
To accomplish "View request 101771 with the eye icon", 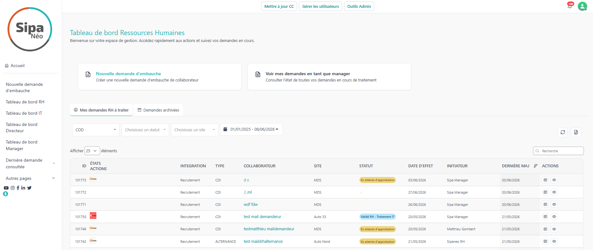I will [x=554, y=205].
